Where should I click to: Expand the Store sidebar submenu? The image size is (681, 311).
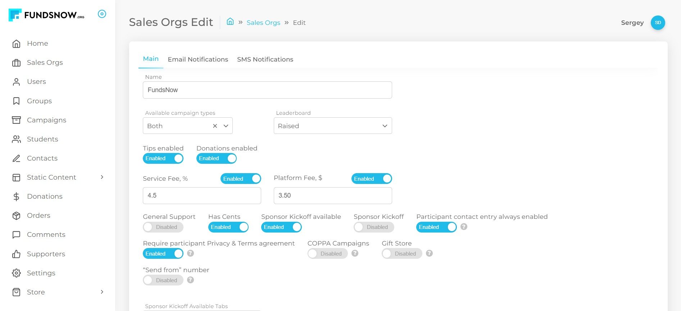click(102, 292)
